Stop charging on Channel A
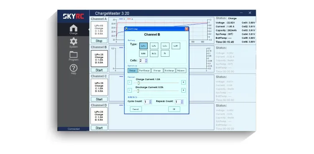 click(x=99, y=41)
